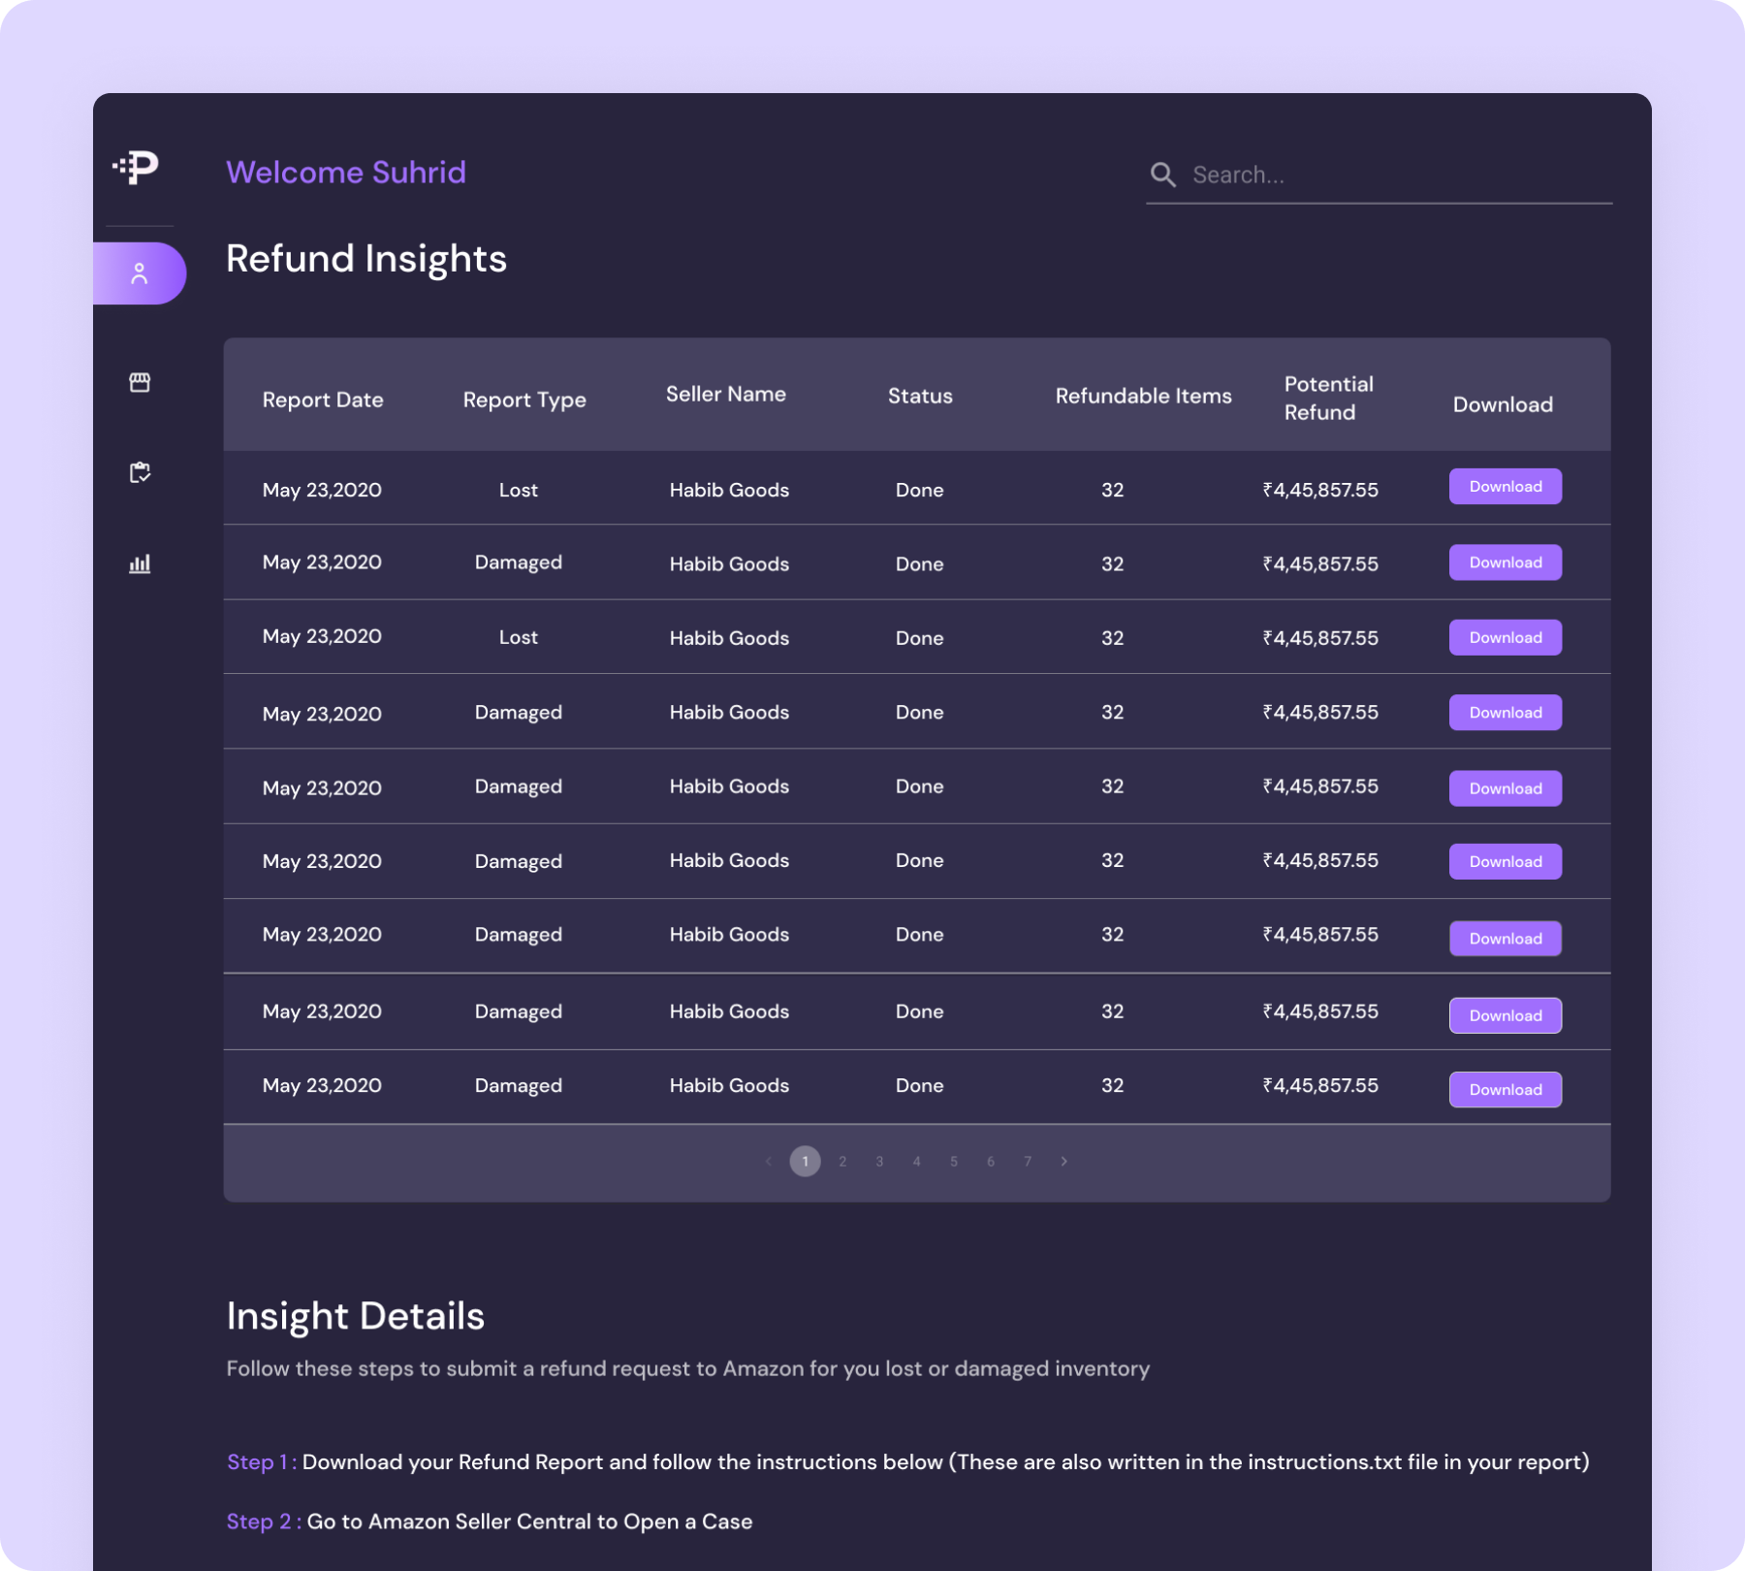Image resolution: width=1745 pixels, height=1571 pixels.
Task: Open the clipboard checklist sidebar icon
Action: click(140, 472)
